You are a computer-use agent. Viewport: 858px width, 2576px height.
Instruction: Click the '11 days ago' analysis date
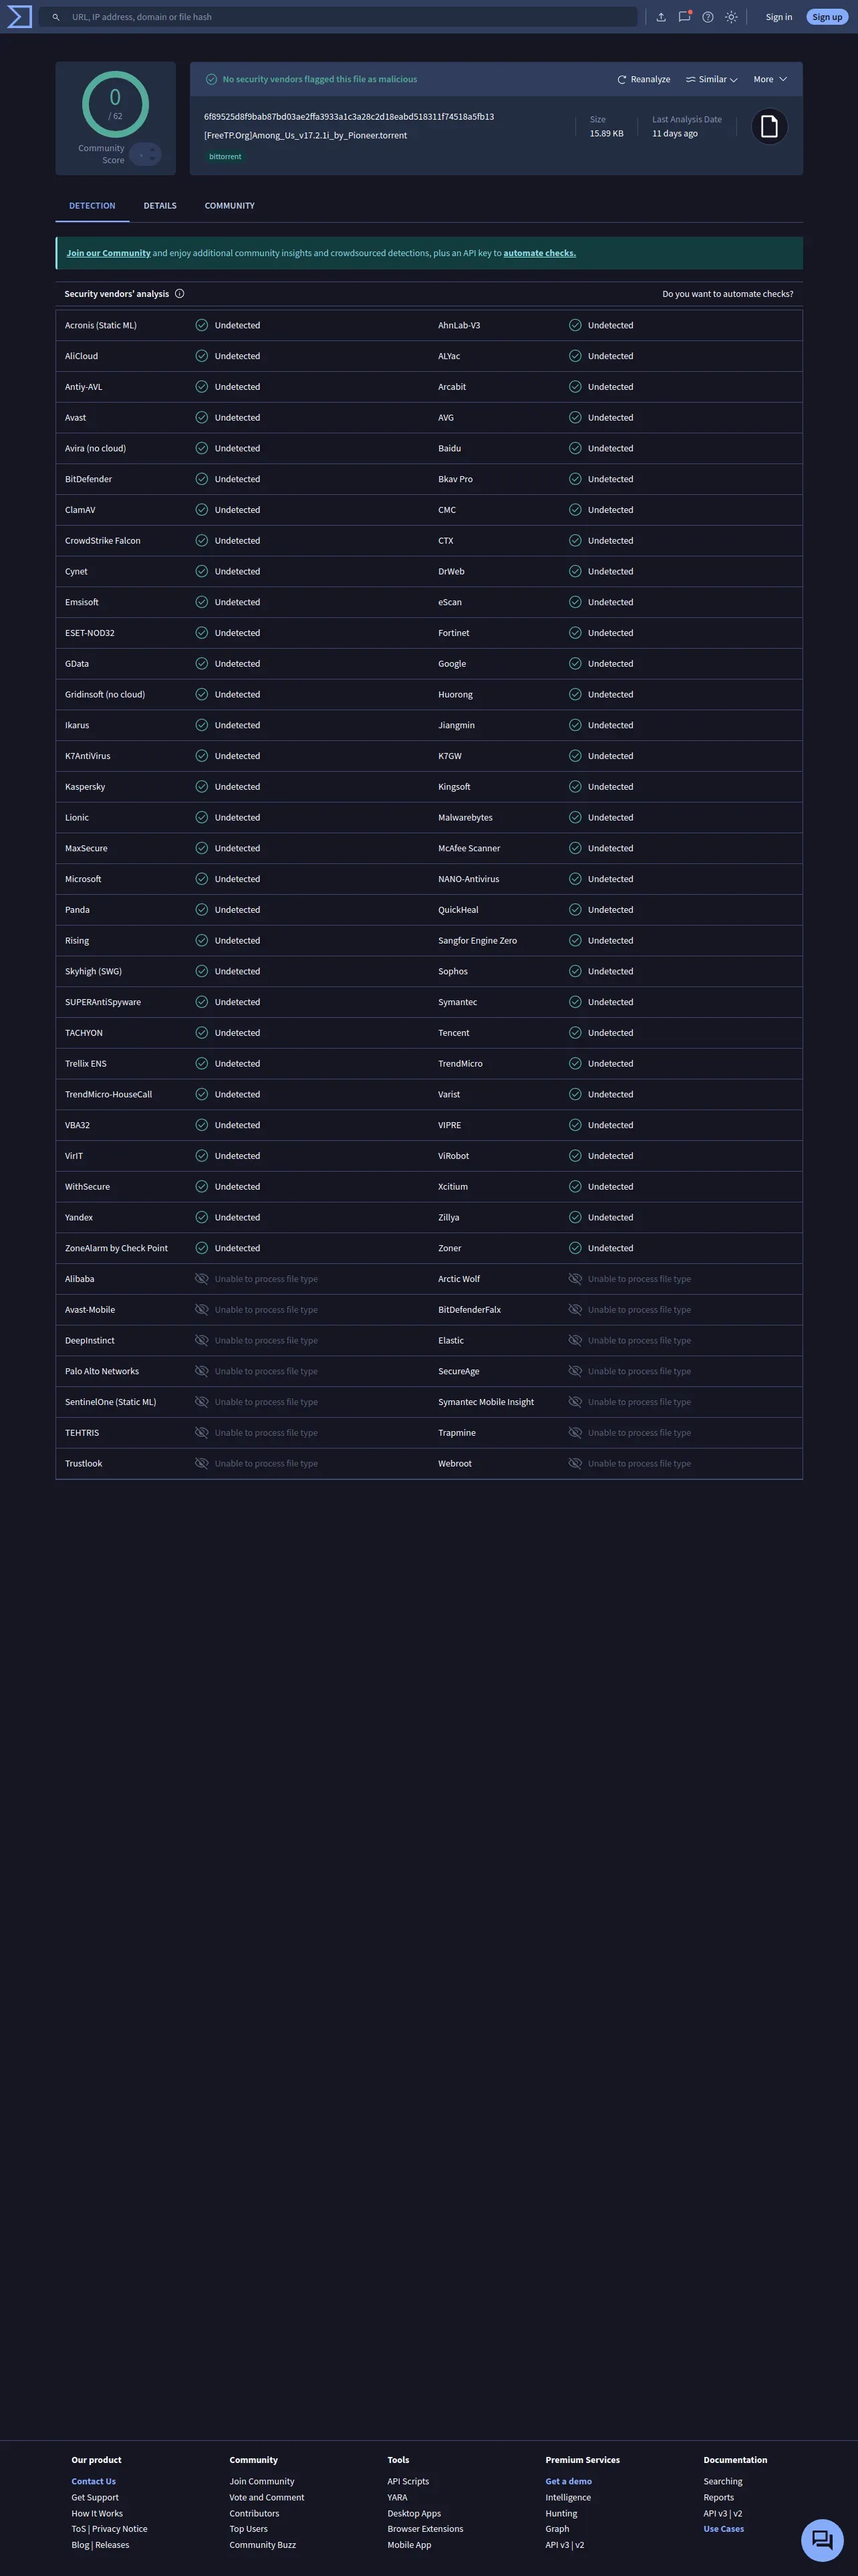pos(675,133)
